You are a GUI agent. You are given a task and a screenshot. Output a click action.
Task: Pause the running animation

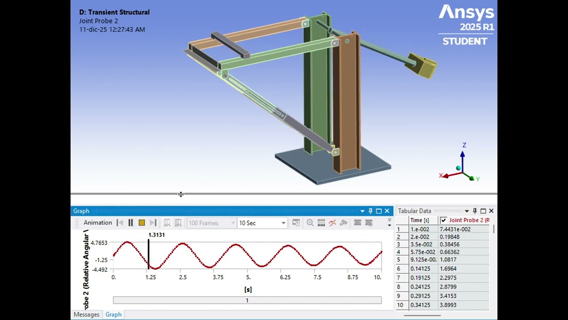click(x=130, y=223)
